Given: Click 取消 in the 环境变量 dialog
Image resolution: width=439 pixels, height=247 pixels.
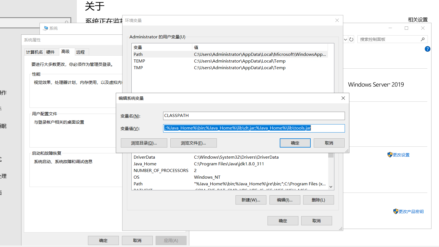Looking at the screenshot, I should (x=317, y=221).
